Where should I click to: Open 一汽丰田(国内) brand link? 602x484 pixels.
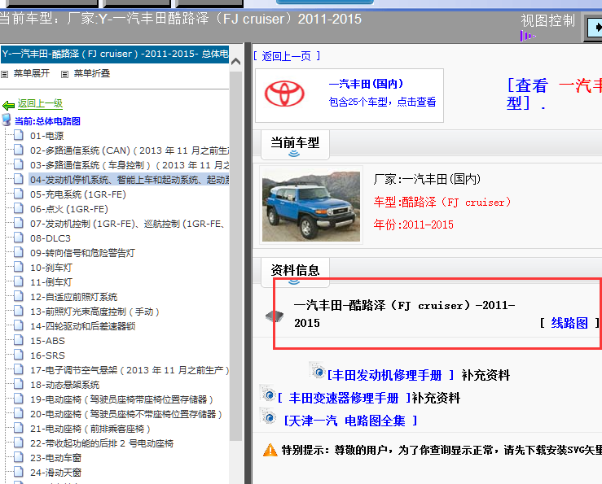pyautogui.click(x=366, y=84)
